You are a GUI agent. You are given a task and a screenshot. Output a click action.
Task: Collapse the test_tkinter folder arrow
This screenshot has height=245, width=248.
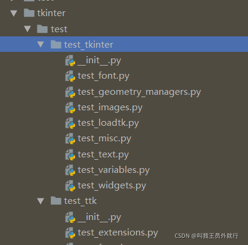(x=41, y=44)
